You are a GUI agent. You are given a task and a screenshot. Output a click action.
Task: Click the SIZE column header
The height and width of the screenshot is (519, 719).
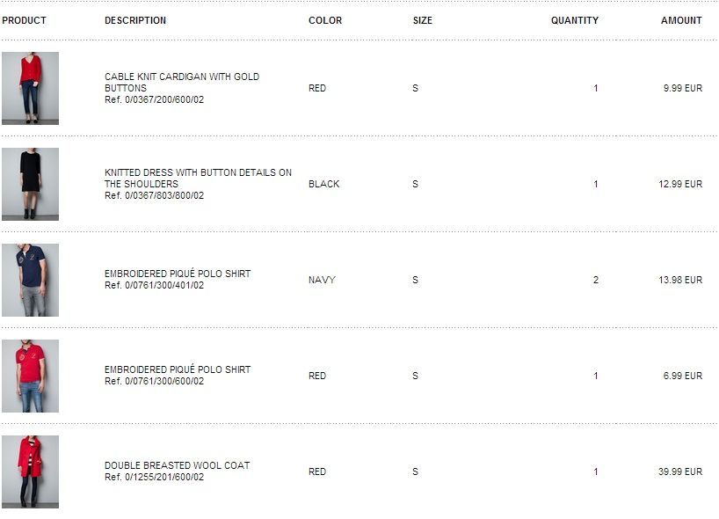pyautogui.click(x=423, y=20)
